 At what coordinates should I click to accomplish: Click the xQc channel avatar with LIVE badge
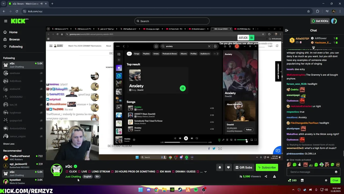point(57,170)
